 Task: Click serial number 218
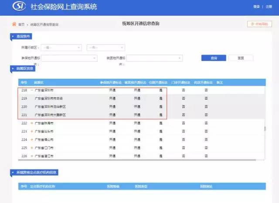(24, 90)
